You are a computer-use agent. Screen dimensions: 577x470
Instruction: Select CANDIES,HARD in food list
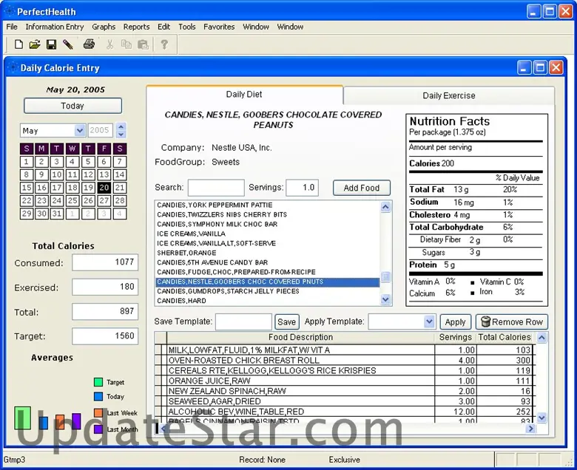(268, 301)
